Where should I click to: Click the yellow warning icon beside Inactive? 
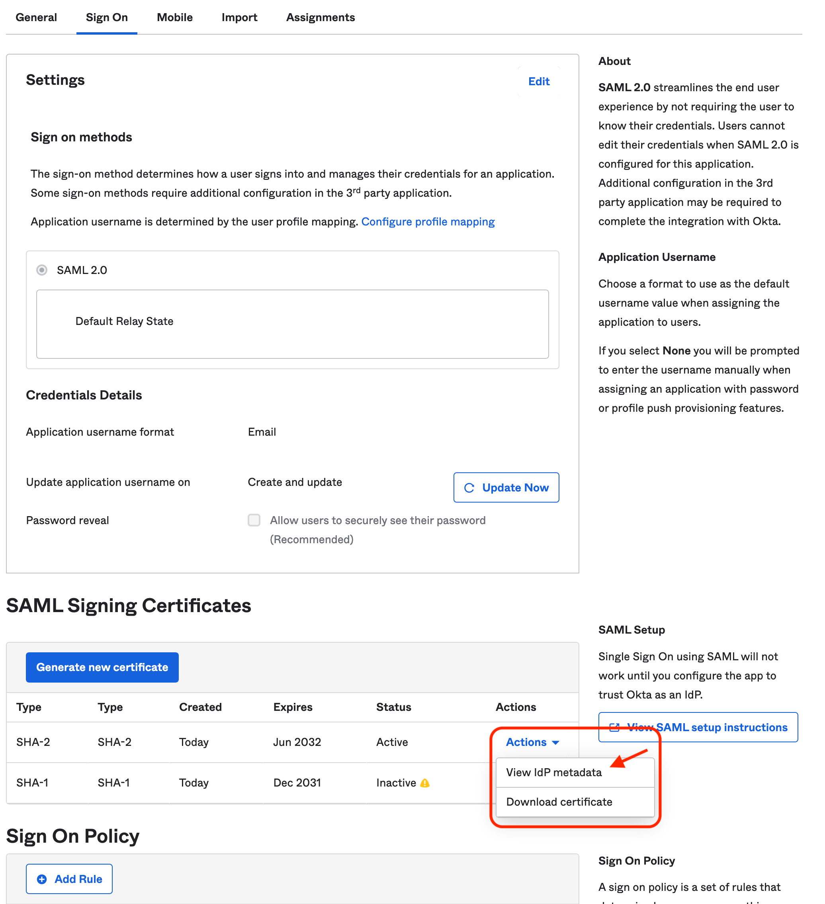tap(425, 783)
